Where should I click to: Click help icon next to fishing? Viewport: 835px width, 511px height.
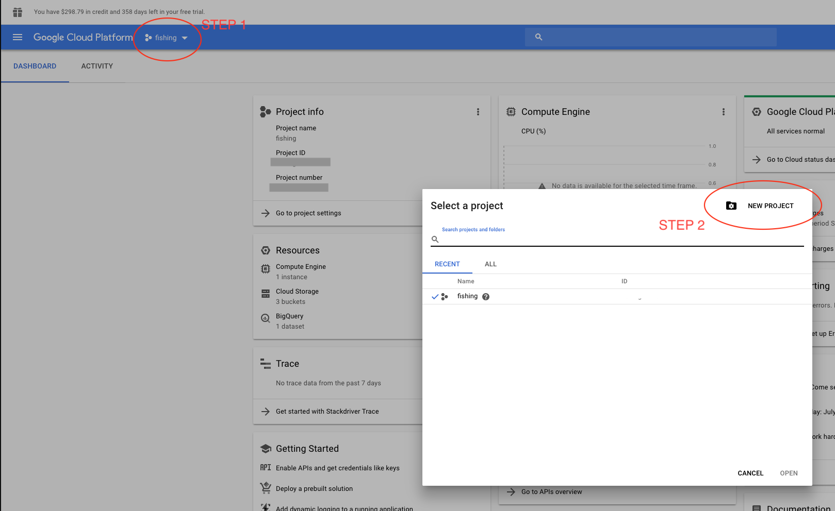(486, 297)
